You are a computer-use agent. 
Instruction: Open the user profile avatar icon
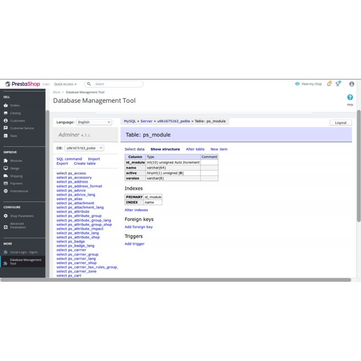352,84
